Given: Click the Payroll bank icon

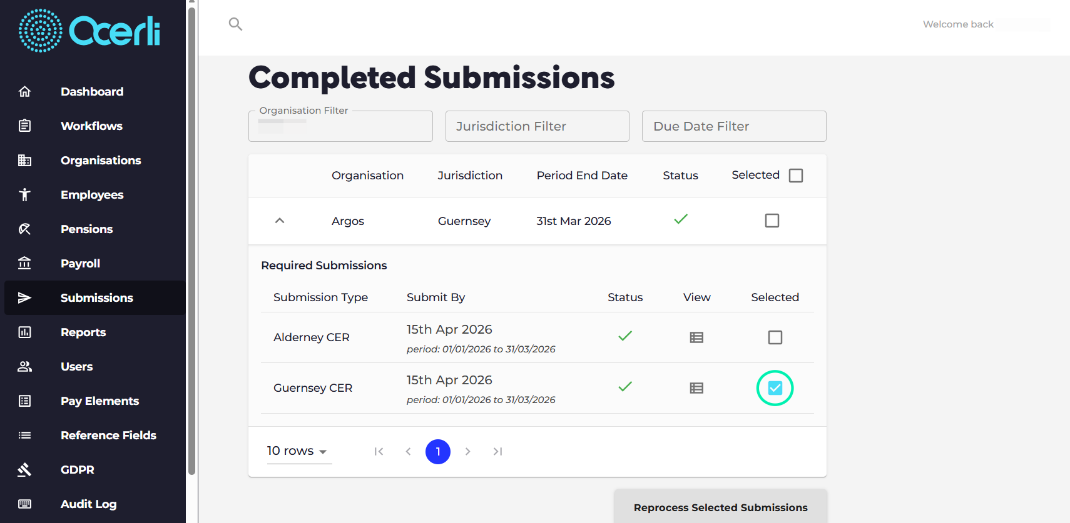Looking at the screenshot, I should pos(25,264).
